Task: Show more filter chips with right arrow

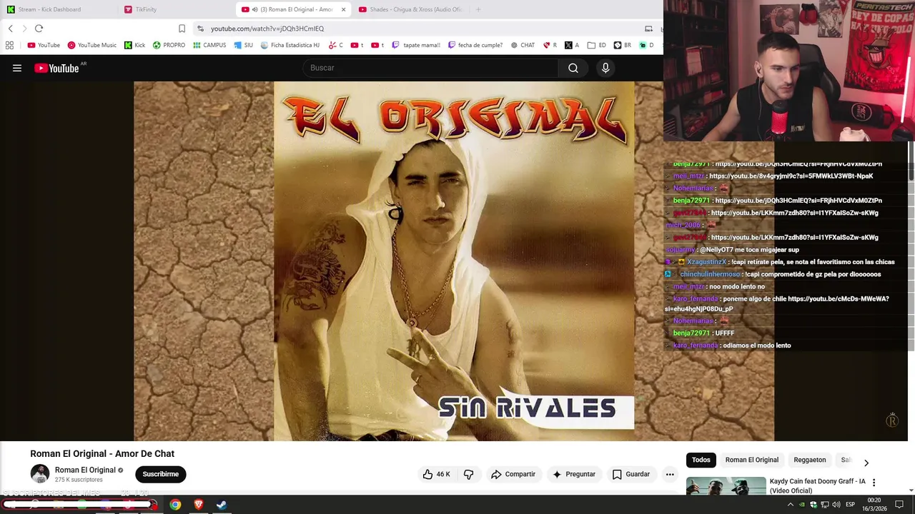Action: tap(866, 463)
